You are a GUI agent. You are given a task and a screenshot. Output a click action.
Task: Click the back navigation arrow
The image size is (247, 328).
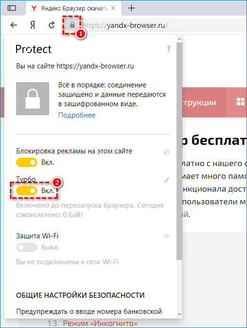14,25
